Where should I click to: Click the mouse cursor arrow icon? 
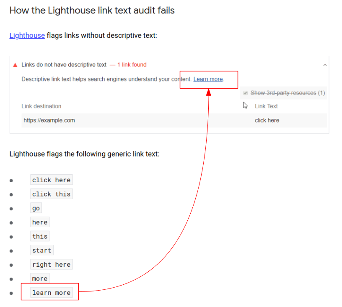(245, 105)
